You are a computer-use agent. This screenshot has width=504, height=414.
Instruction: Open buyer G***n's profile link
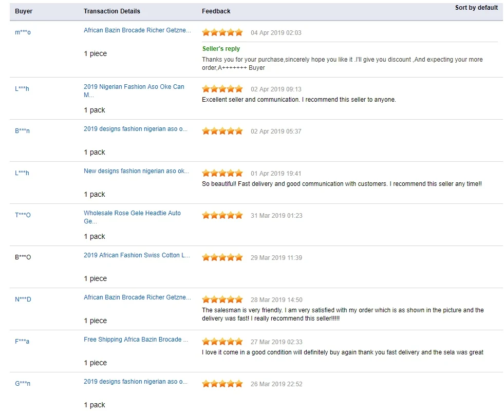click(23, 384)
